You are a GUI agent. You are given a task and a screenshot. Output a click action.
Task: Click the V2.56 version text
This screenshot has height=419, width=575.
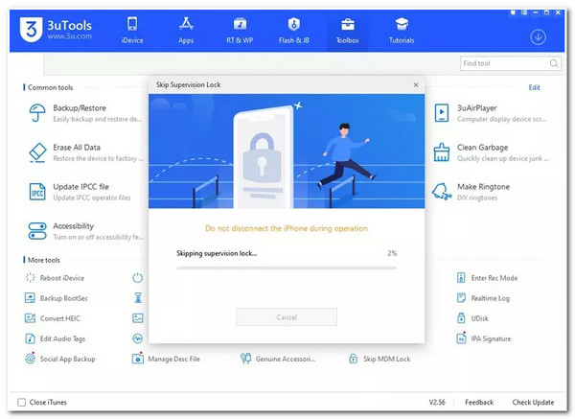click(x=437, y=402)
